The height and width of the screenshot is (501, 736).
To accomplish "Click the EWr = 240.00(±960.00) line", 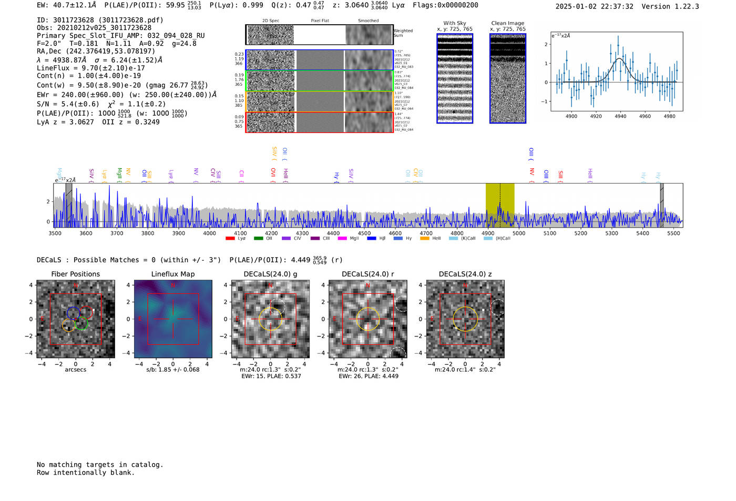I will (127, 95).
